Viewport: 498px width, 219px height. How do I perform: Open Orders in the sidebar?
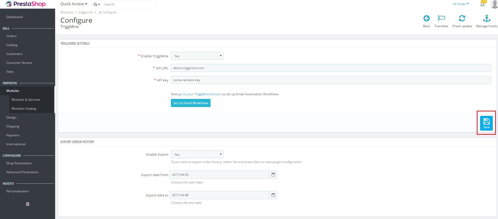pos(12,36)
